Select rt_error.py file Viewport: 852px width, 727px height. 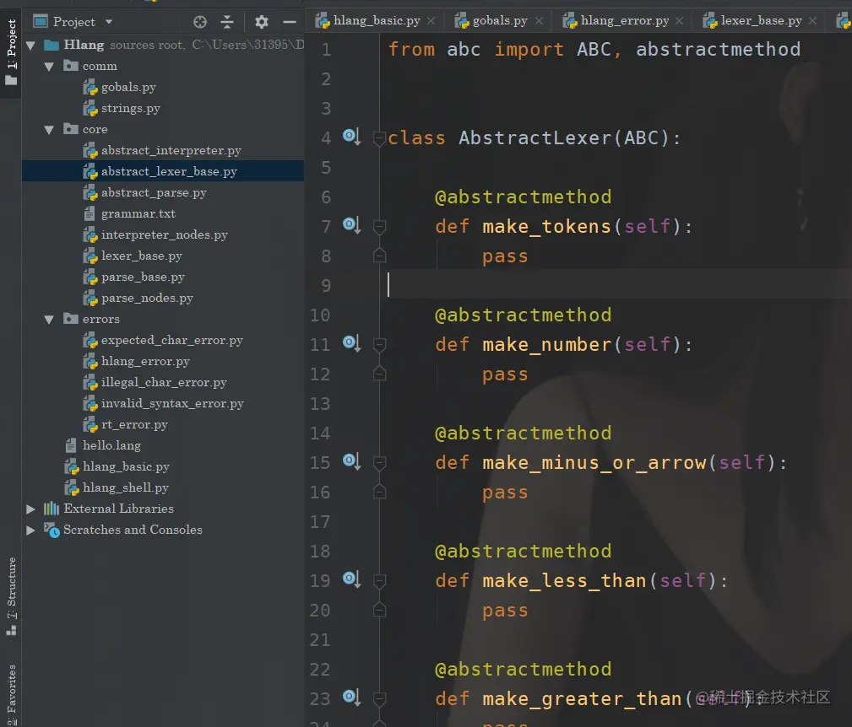tap(134, 425)
